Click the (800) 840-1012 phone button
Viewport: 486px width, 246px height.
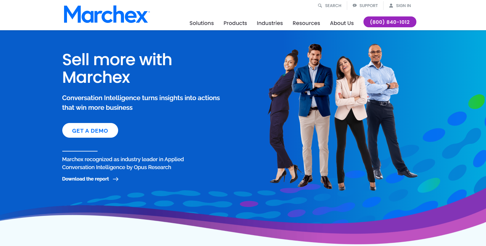[390, 22]
